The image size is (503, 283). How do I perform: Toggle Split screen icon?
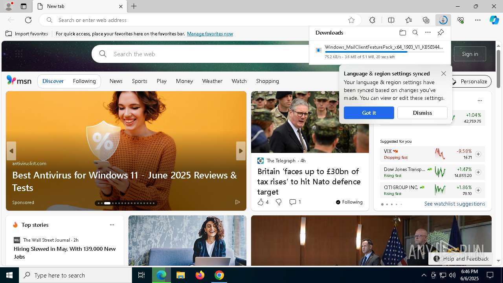pyautogui.click(x=391, y=20)
